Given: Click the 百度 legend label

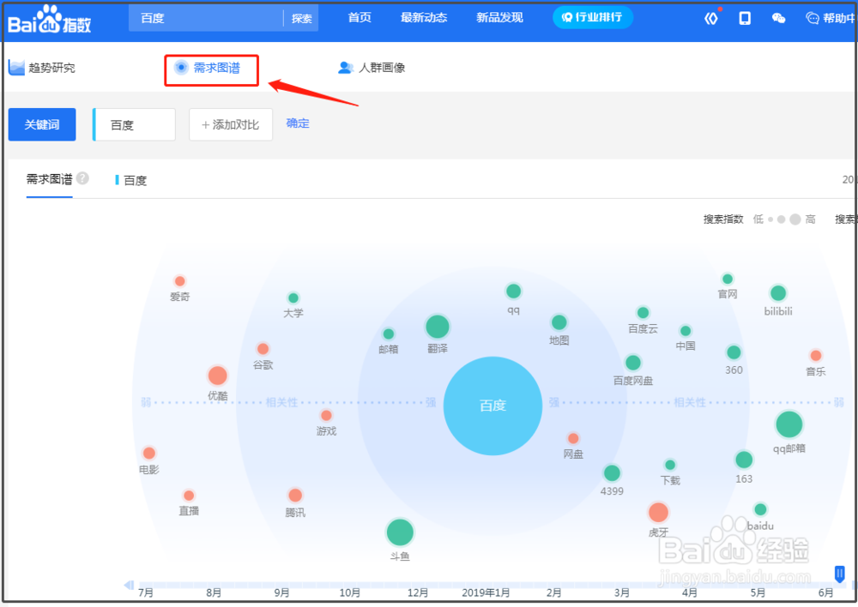Looking at the screenshot, I should [x=136, y=180].
